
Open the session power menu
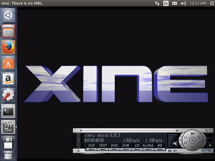tap(212, 3)
